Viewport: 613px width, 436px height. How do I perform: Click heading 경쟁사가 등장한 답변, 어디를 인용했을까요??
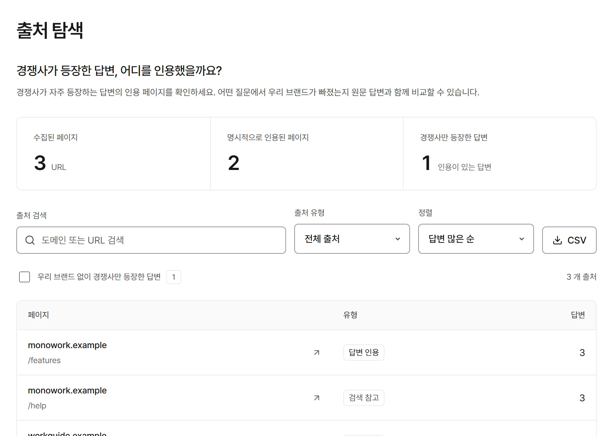tap(119, 71)
